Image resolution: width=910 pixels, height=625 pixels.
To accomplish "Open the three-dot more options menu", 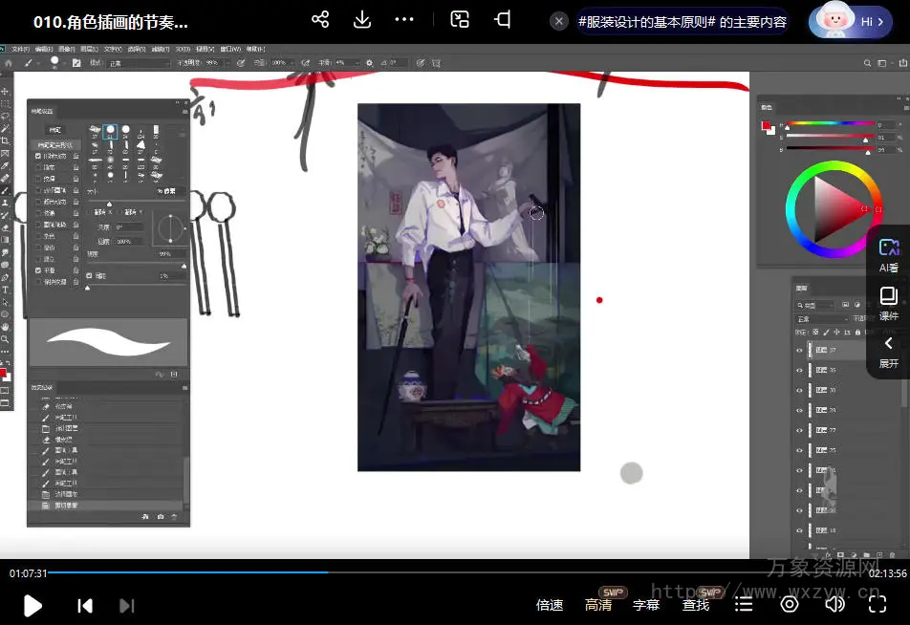I will click(x=404, y=20).
